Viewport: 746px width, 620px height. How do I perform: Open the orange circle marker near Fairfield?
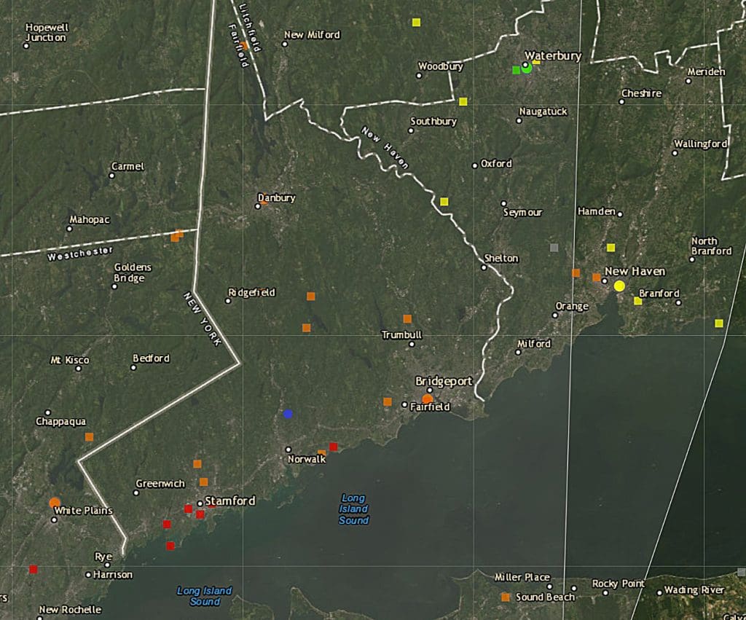pos(426,399)
